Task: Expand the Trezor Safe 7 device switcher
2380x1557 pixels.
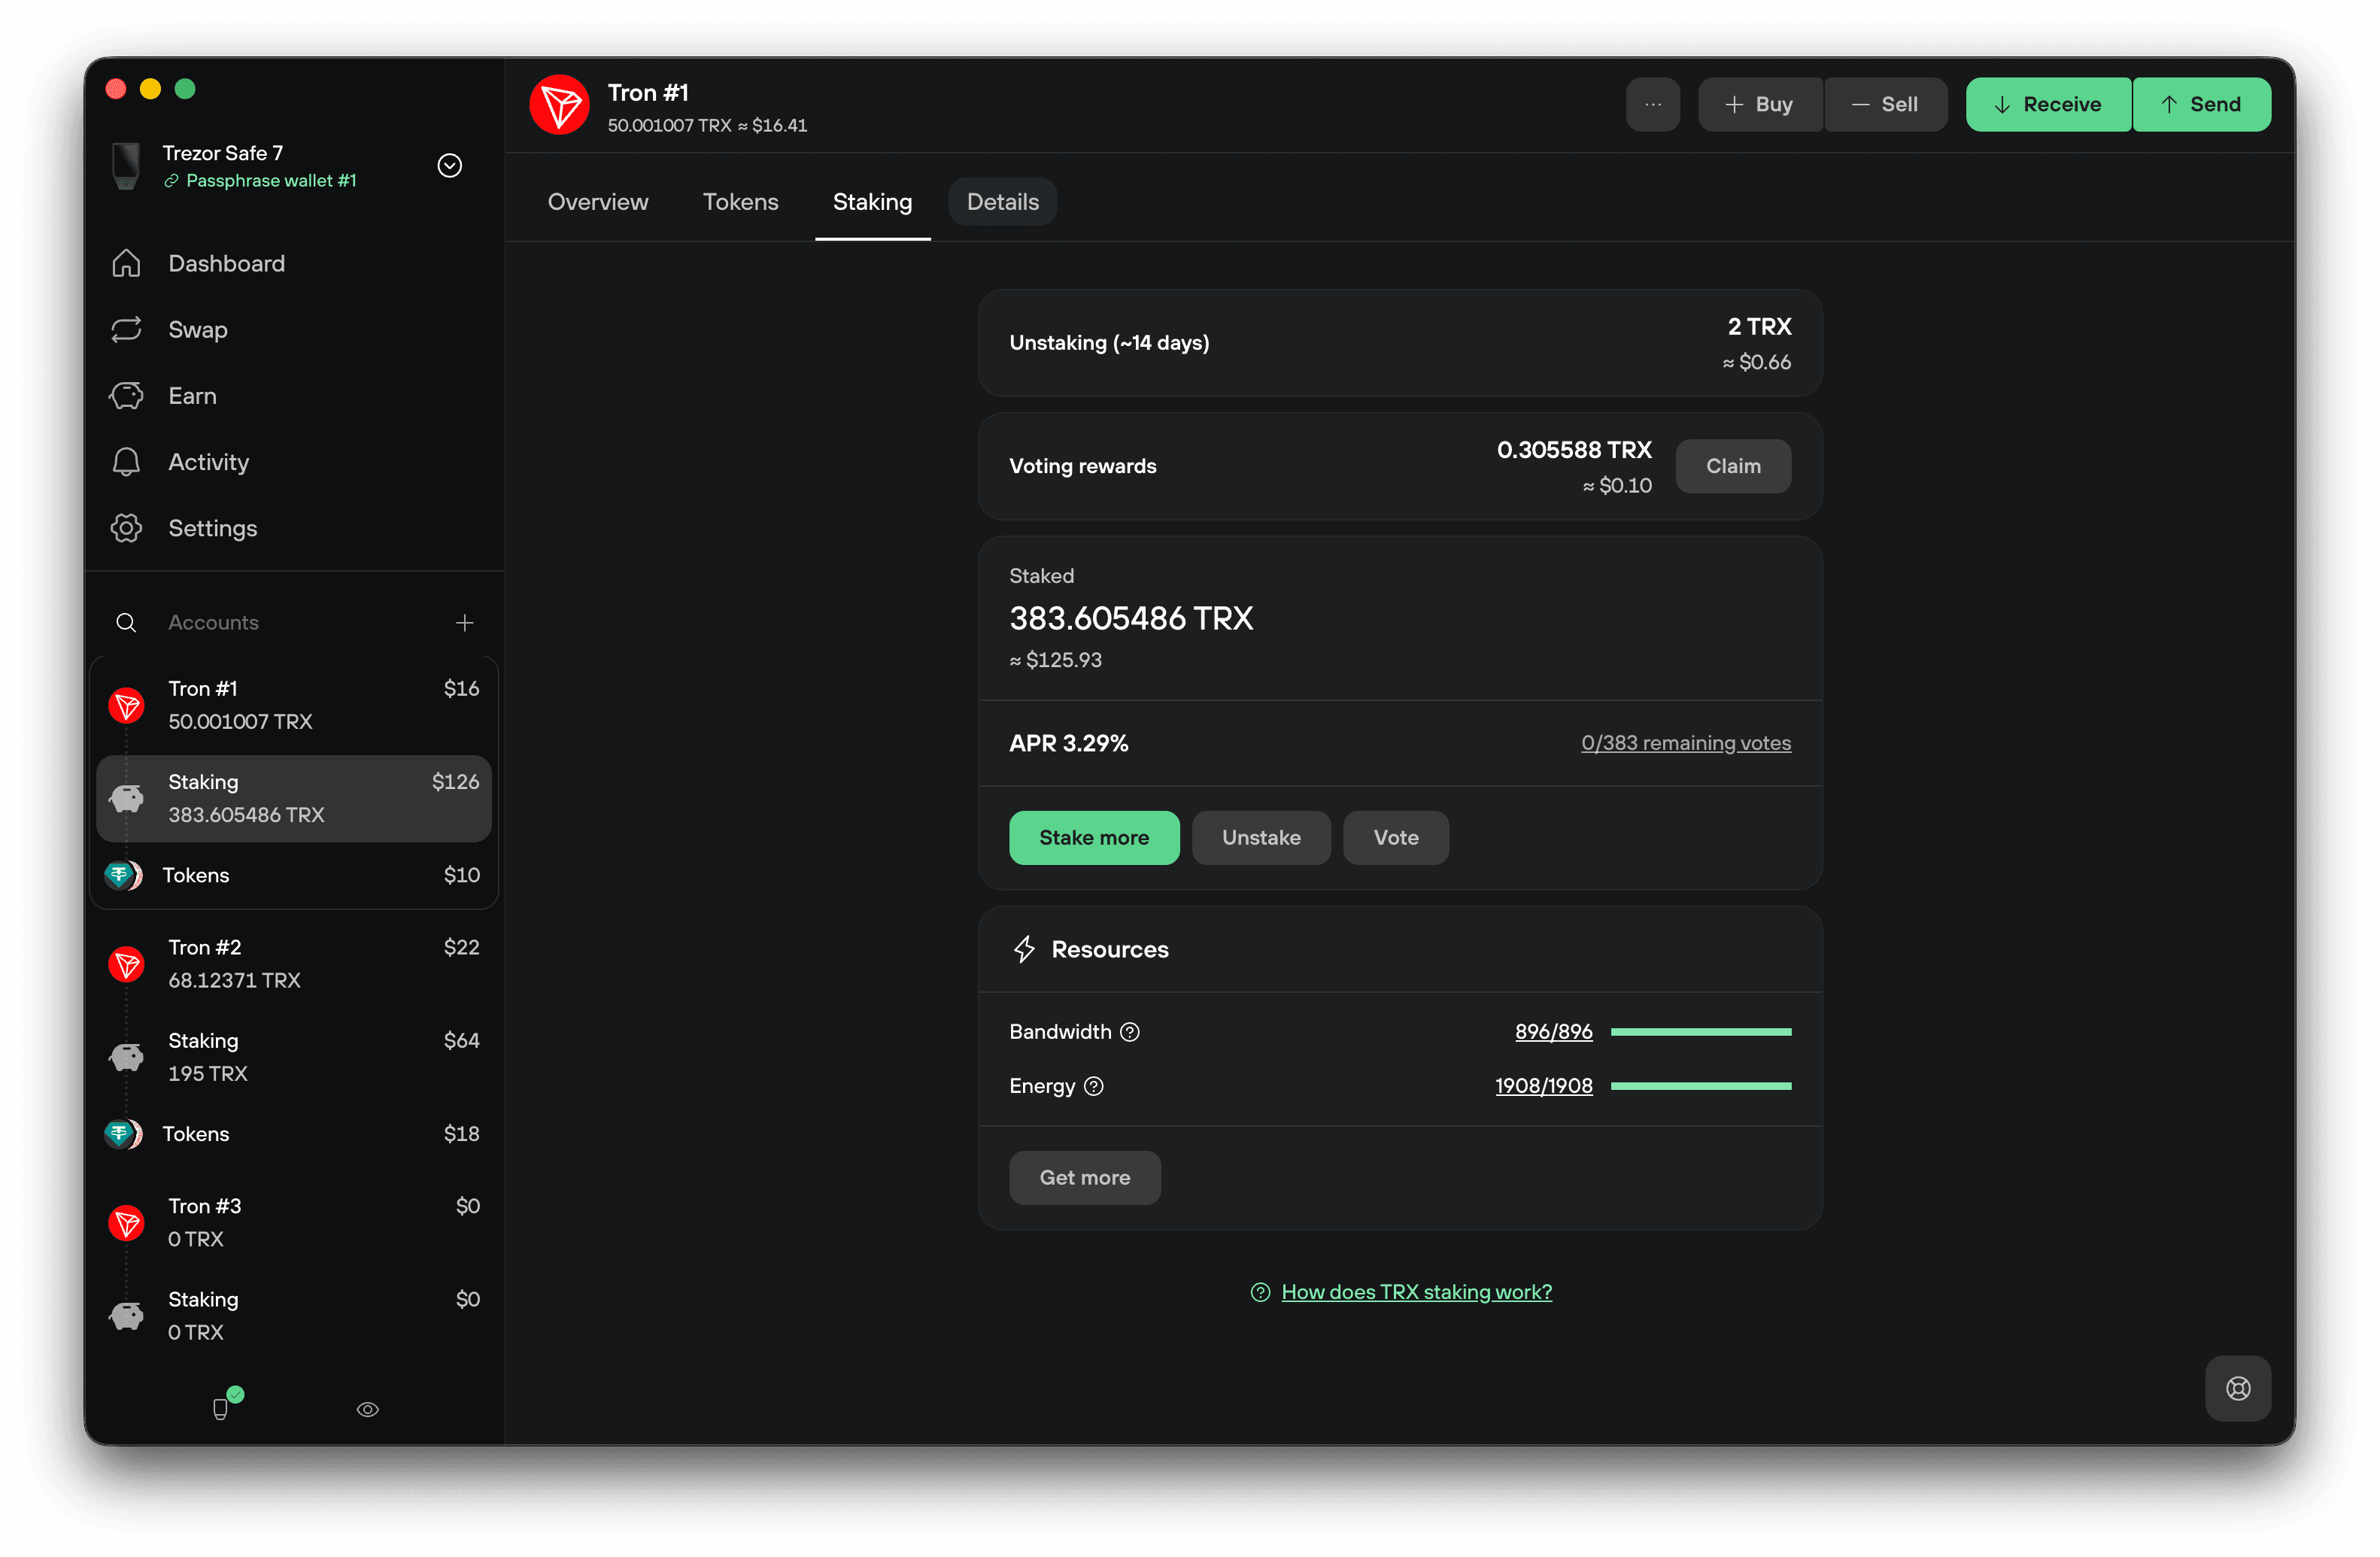Action: [450, 165]
